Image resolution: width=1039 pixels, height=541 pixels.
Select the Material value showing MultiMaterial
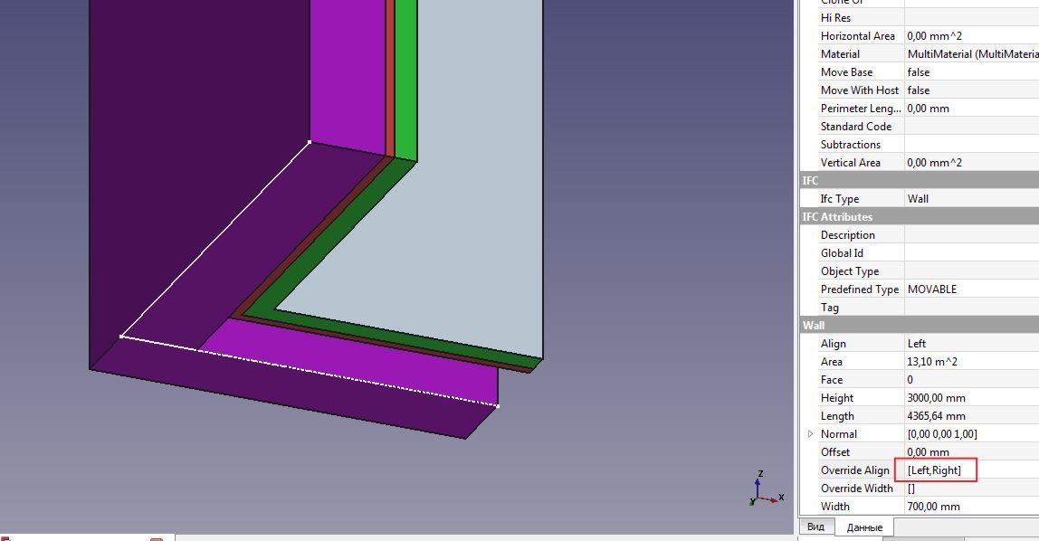[968, 53]
